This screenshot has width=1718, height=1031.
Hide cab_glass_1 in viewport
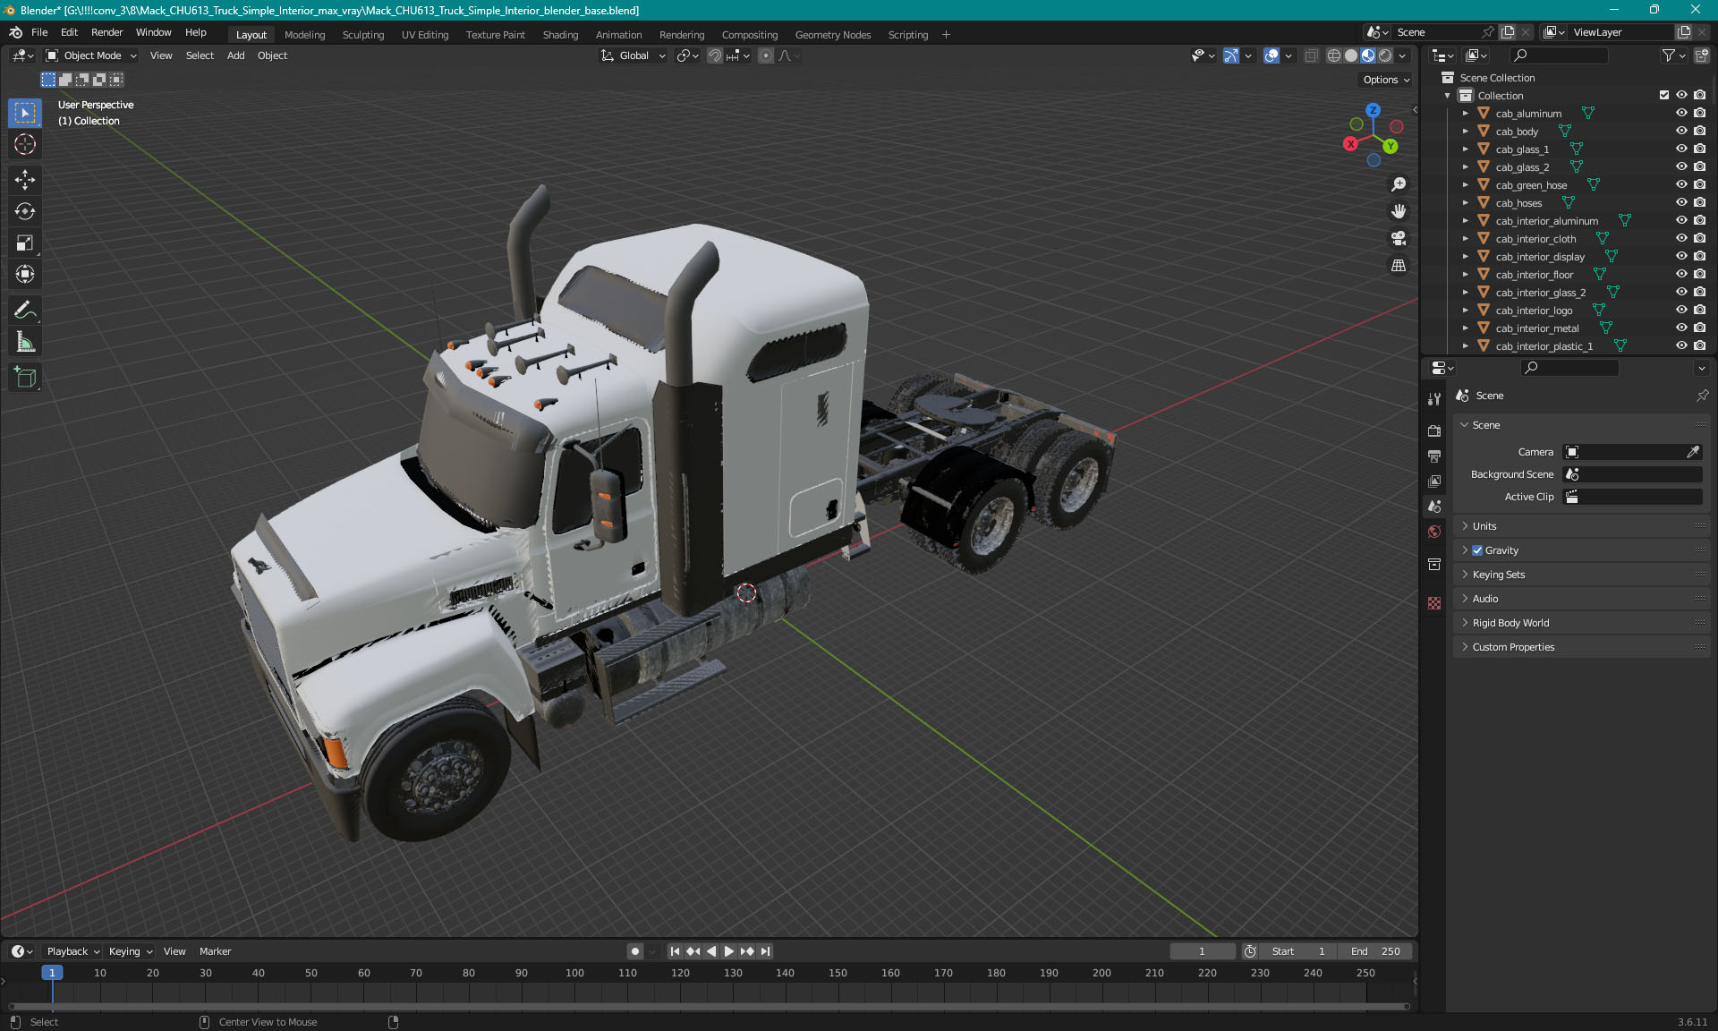tap(1681, 149)
